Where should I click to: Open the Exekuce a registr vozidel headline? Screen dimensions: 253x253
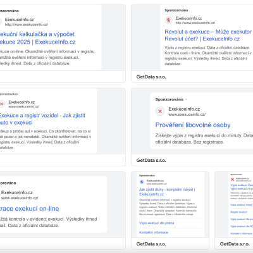[x=42, y=119]
